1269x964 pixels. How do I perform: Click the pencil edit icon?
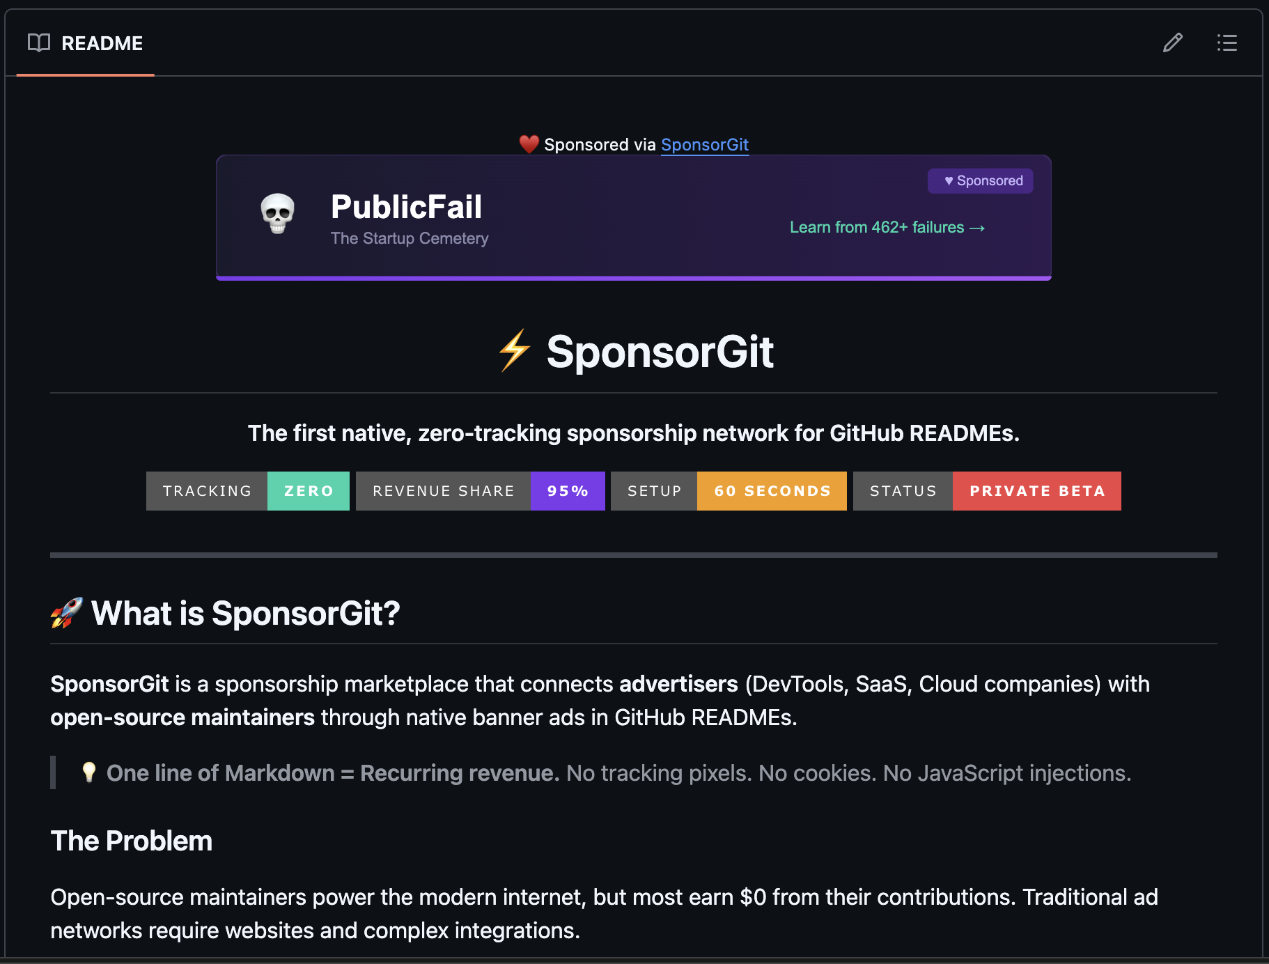coord(1173,43)
